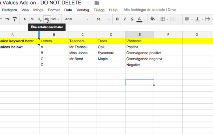
Task: Open the Arial font dropdown
Action: click(x=76, y=19)
